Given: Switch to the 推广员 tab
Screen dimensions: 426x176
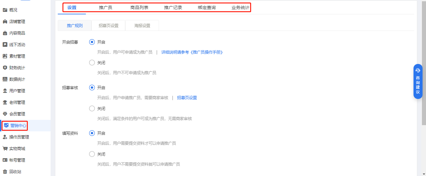Looking at the screenshot, I should coord(106,7).
